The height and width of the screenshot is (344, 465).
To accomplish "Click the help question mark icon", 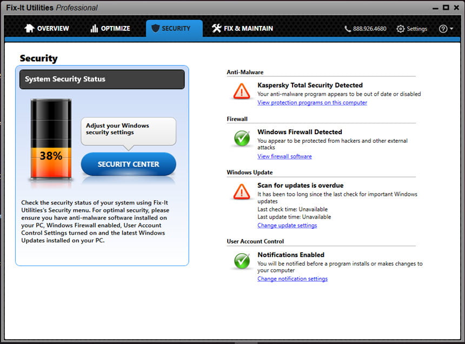I will coord(443,29).
